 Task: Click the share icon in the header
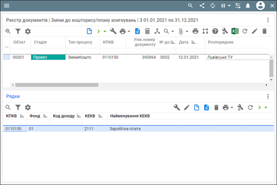tap(202, 6)
